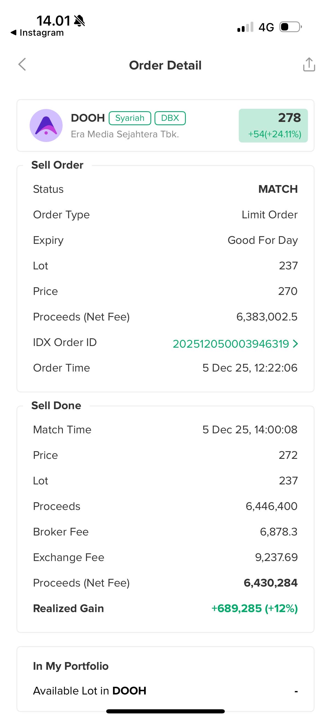Tap the Realized Gain green value
This screenshot has height=720, width=331.
[254, 608]
